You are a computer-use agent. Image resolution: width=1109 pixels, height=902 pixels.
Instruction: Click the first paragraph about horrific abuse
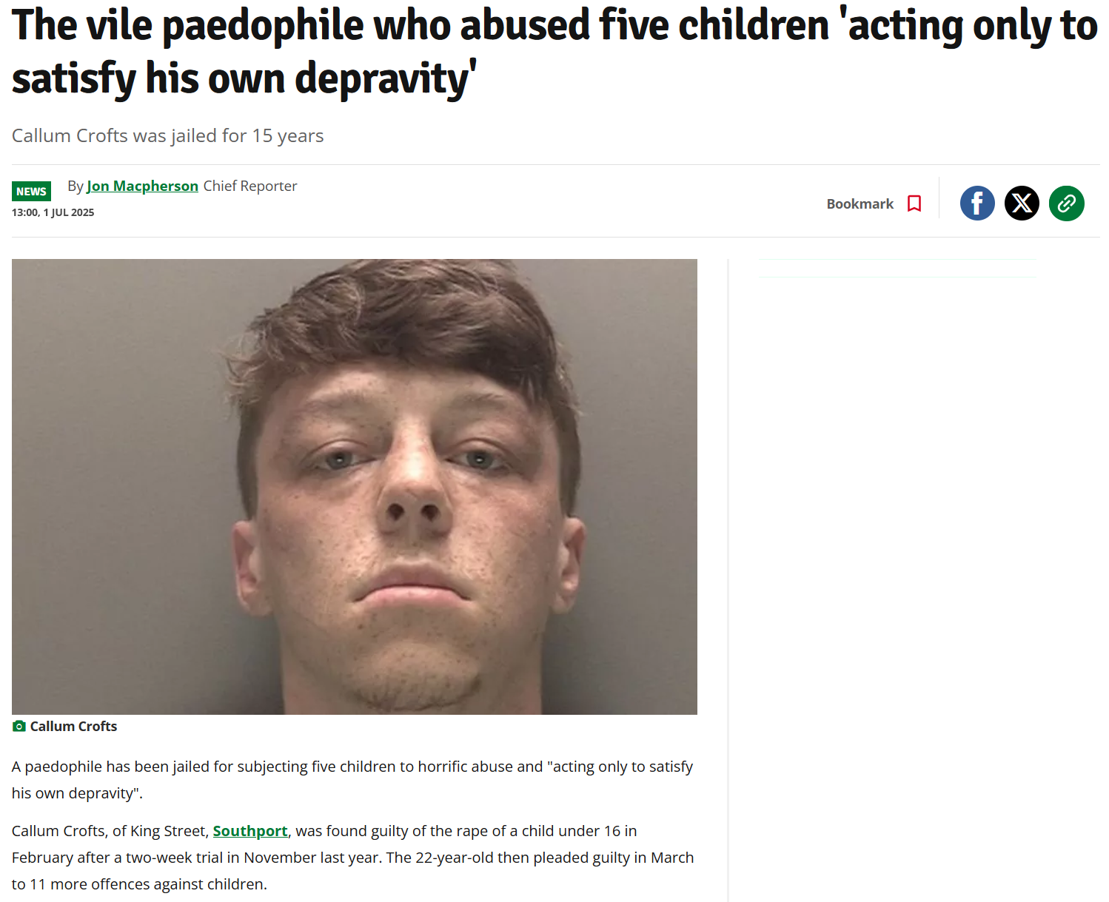(352, 780)
